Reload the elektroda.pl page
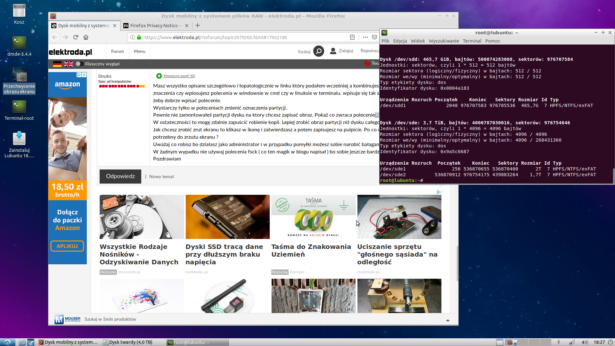 (x=76, y=37)
